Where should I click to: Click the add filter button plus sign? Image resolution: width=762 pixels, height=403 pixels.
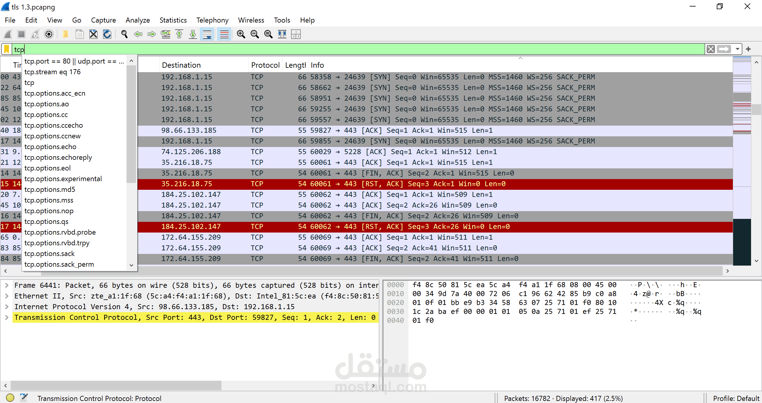point(749,49)
